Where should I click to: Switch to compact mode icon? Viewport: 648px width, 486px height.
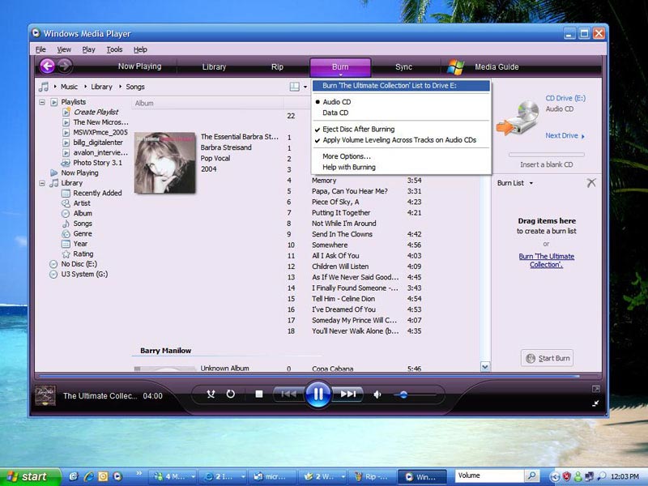coord(595,403)
